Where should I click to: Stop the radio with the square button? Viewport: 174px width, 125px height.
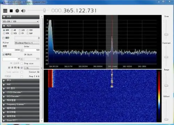coord(11,11)
